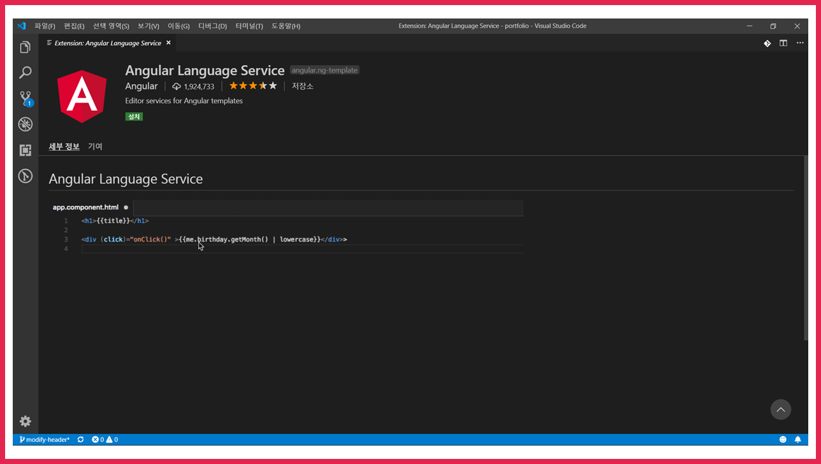This screenshot has height=464, width=821.
Task: Restore down the VS Code window
Action: click(x=773, y=26)
